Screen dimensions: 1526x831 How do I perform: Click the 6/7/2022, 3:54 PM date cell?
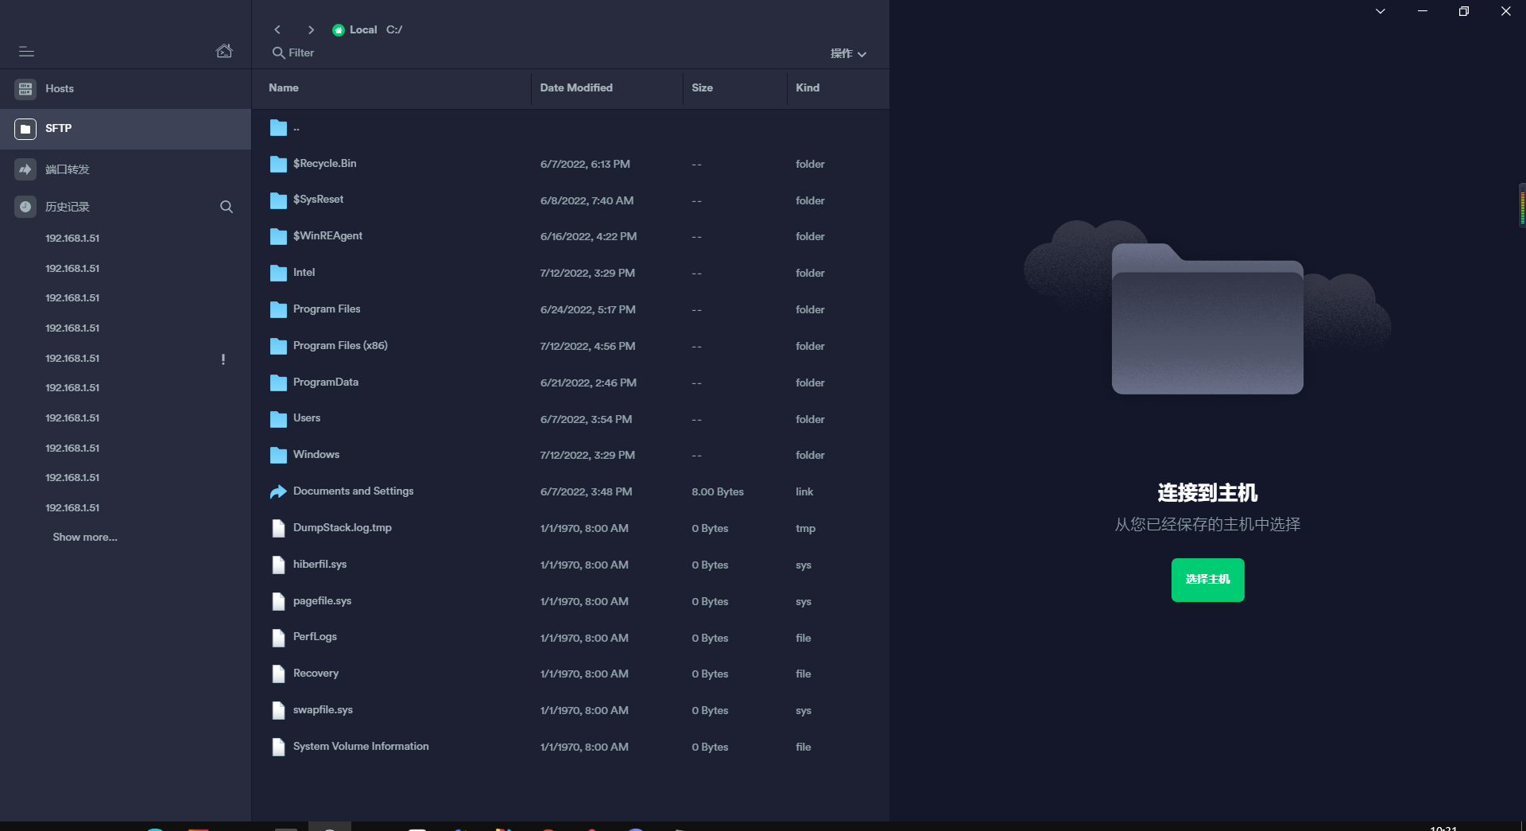click(x=587, y=420)
